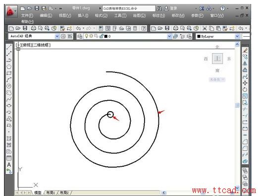Select the Ellipse tool
This screenshot has width=258, height=196.
click(x=9, y=106)
